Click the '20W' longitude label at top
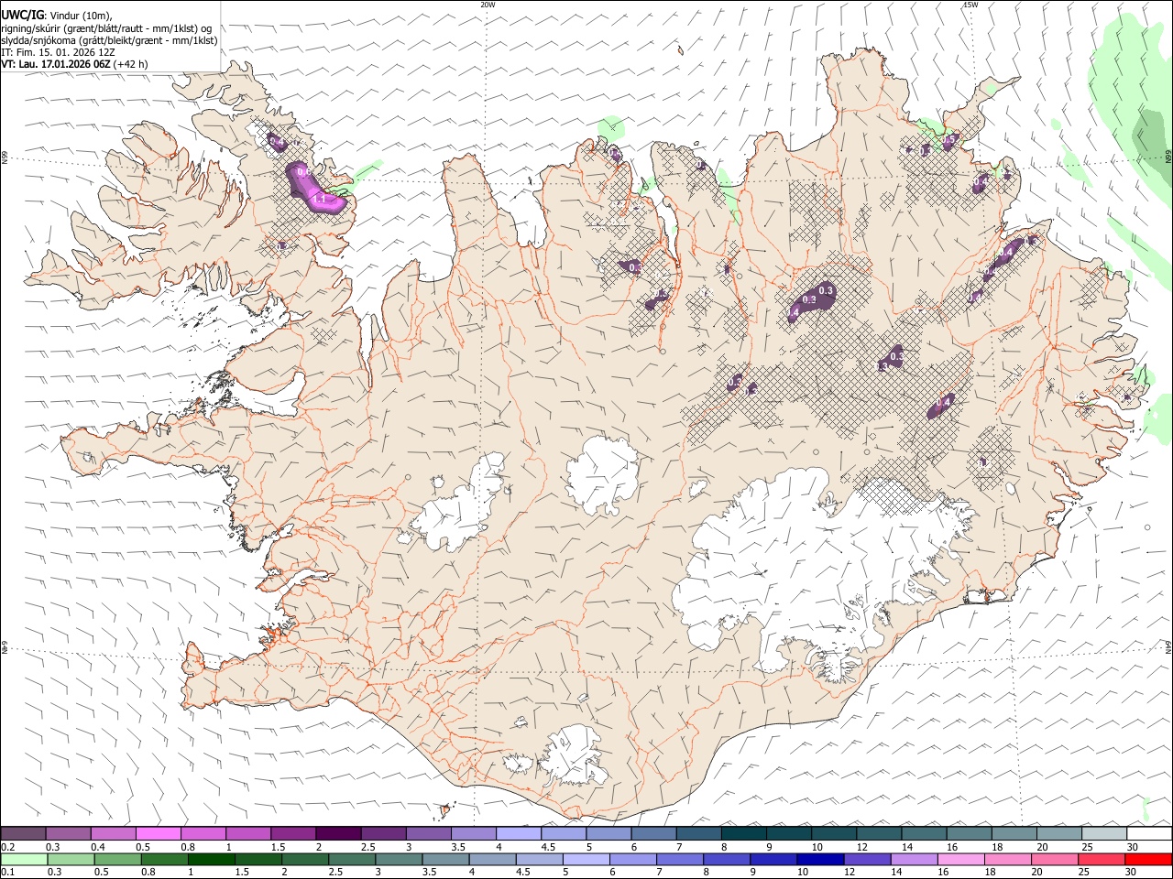Image resolution: width=1173 pixels, height=879 pixels. click(488, 5)
